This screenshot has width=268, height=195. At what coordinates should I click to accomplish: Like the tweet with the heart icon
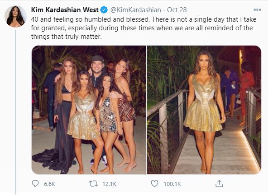coord(154,184)
